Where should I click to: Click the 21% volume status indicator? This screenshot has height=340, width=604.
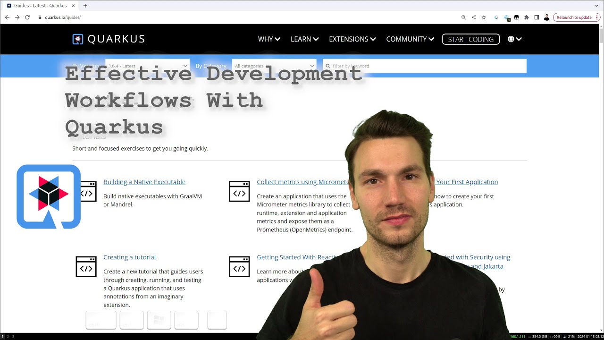[569, 337]
